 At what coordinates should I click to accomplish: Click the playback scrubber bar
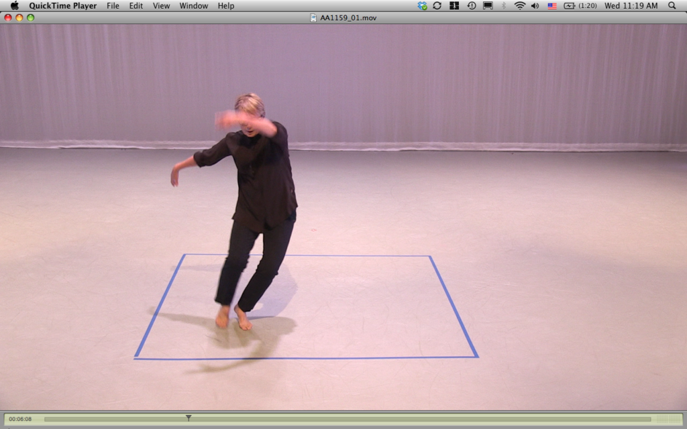pyautogui.click(x=348, y=420)
